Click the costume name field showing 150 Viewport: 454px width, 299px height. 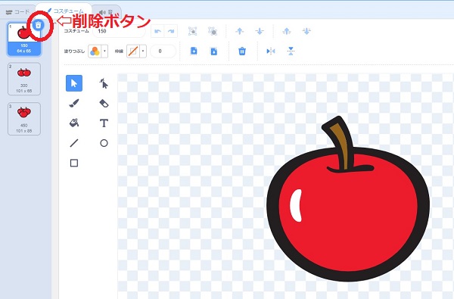[x=119, y=31]
